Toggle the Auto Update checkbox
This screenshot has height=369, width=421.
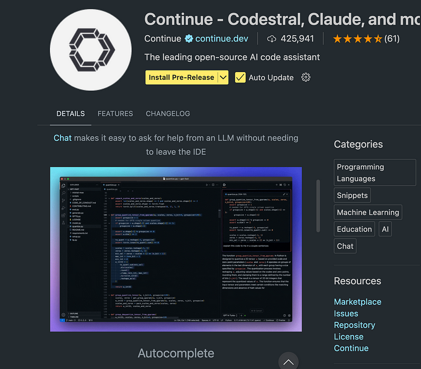click(240, 77)
